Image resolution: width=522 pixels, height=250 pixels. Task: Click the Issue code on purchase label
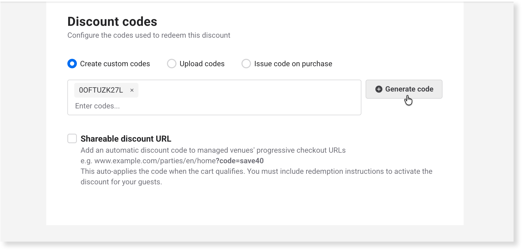click(x=293, y=64)
